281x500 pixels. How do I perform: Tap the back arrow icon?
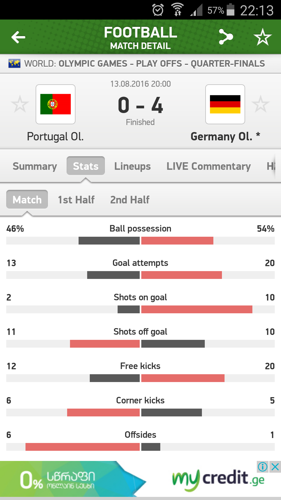(18, 37)
